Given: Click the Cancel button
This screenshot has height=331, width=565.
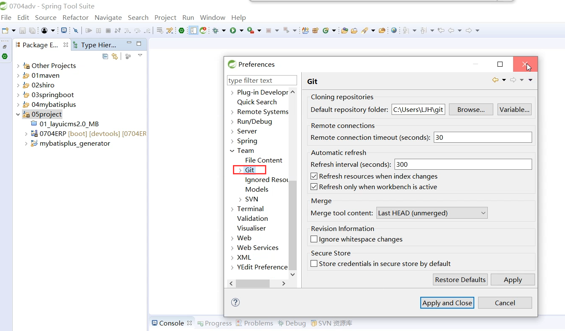Looking at the screenshot, I should click(505, 303).
